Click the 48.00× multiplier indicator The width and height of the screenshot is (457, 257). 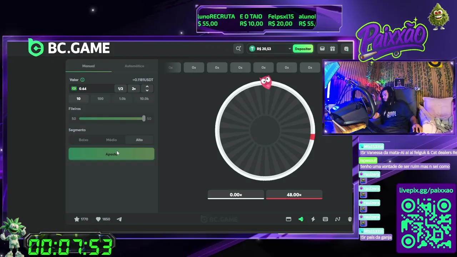pyautogui.click(x=294, y=195)
